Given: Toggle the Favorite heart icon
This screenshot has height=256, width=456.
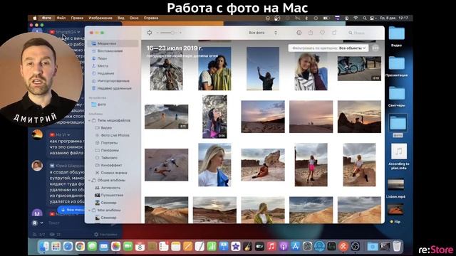Looking at the screenshot, I should click(x=322, y=33).
